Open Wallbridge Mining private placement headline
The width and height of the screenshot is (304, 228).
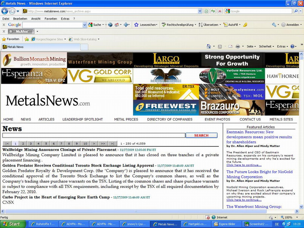click(x=59, y=150)
